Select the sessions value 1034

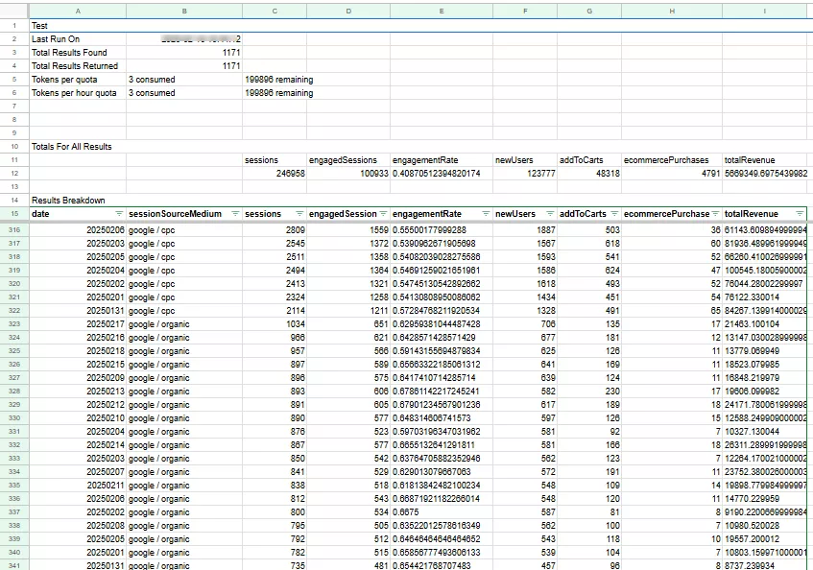coord(275,324)
